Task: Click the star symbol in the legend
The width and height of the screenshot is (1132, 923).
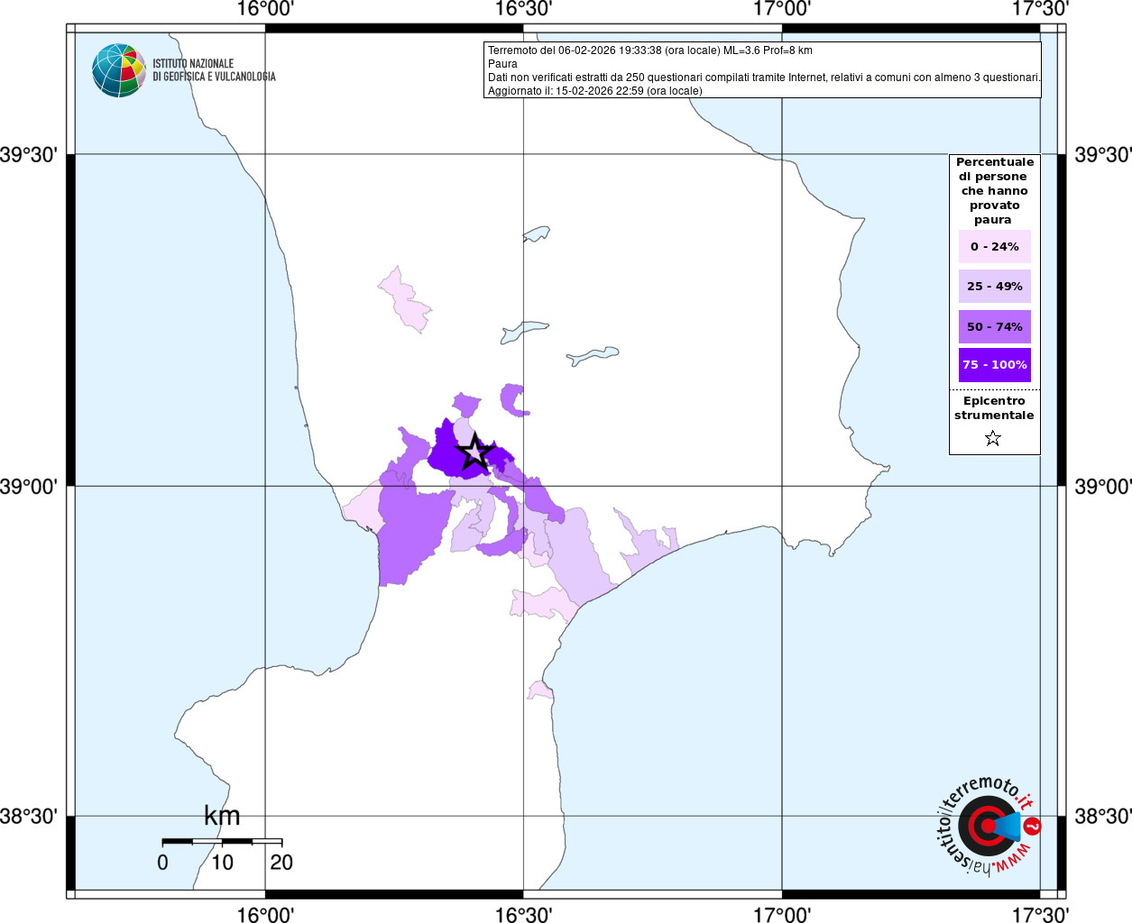Action: coord(993,439)
